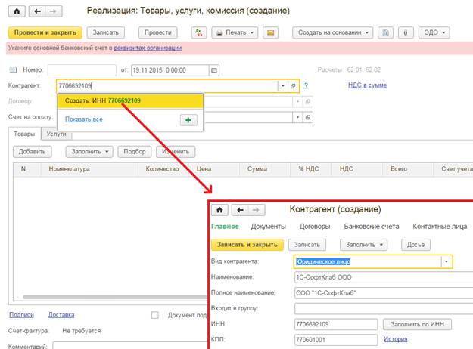This screenshot has width=473, height=349.
Task: Expand the Контрагент field dropdown arrow
Action: (282, 86)
